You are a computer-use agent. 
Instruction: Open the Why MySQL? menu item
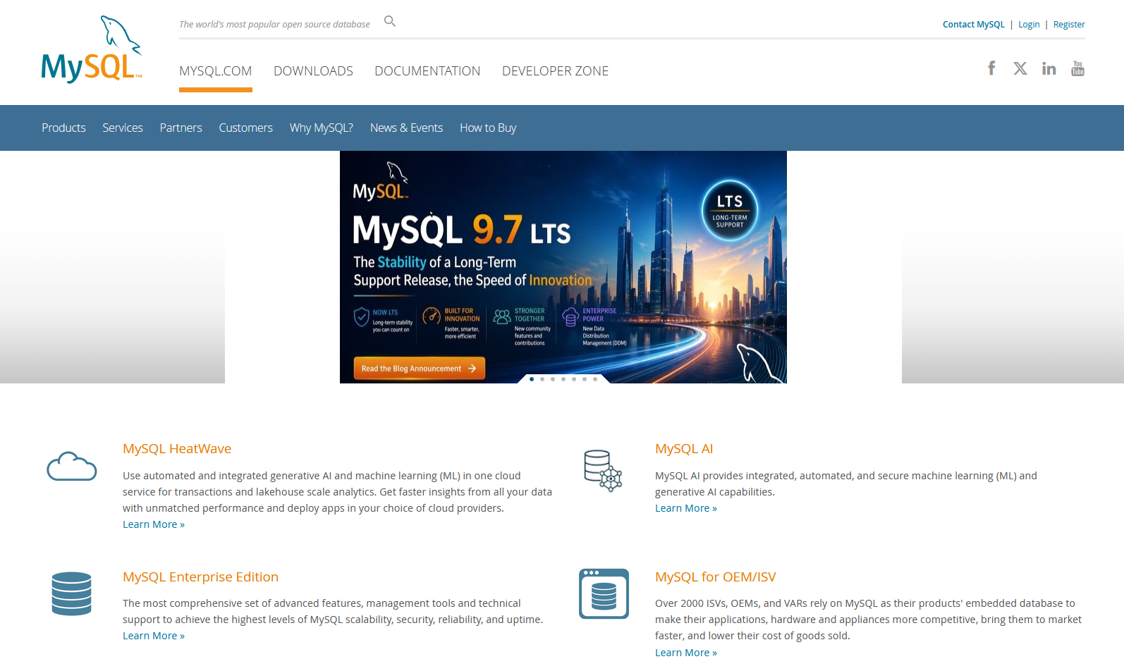coord(322,128)
